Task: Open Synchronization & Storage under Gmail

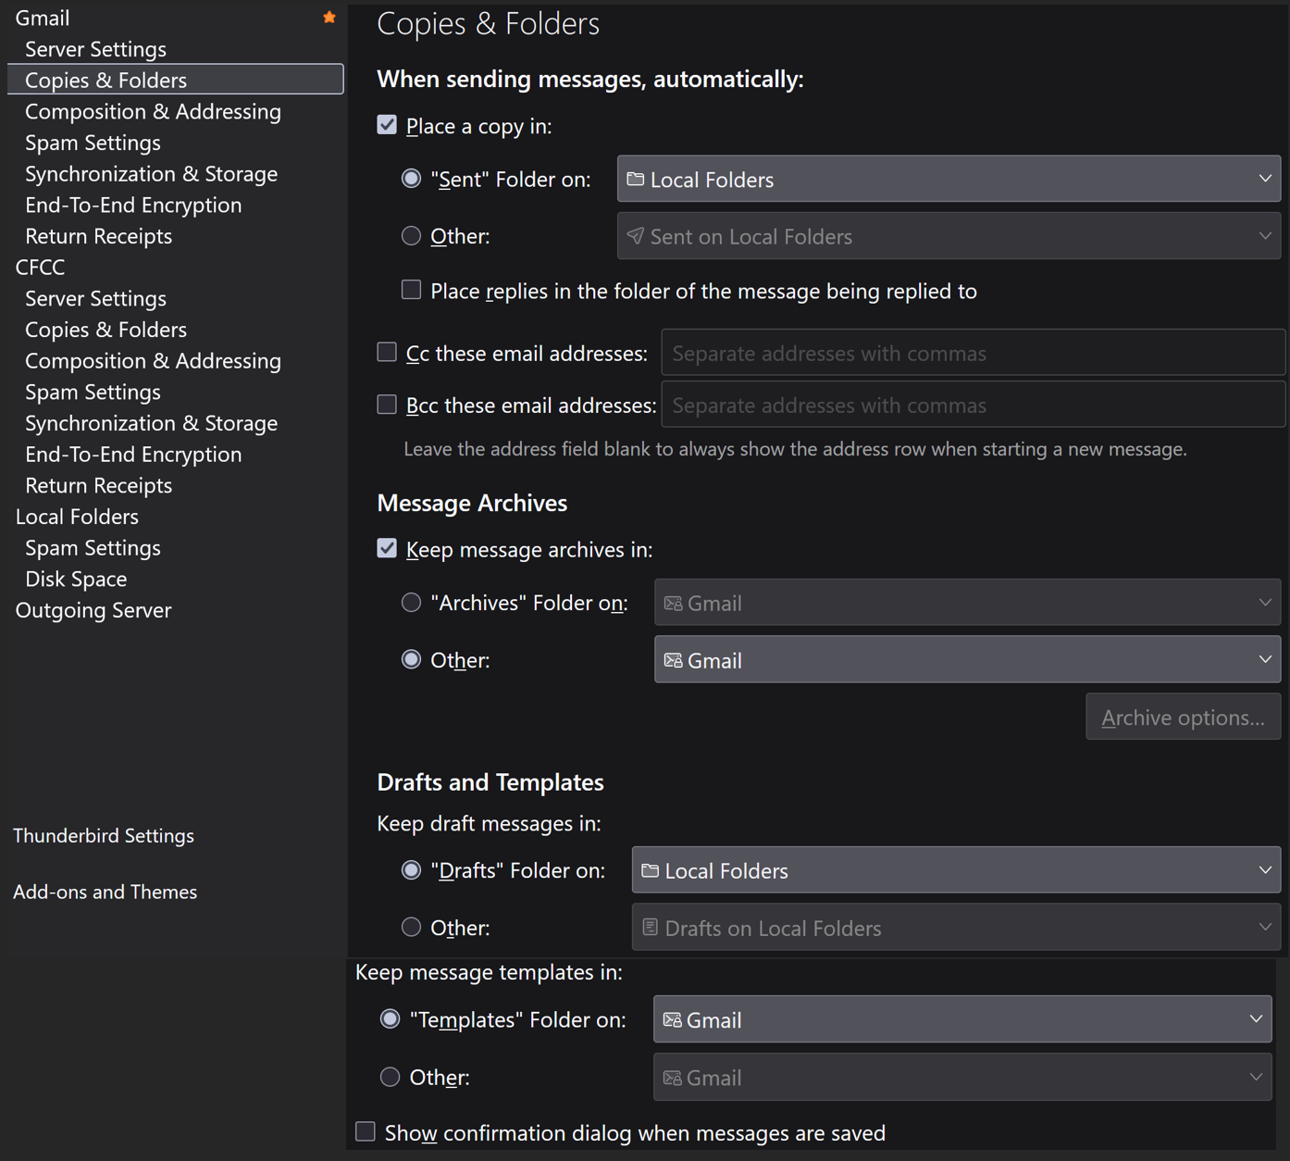Action: 151,174
